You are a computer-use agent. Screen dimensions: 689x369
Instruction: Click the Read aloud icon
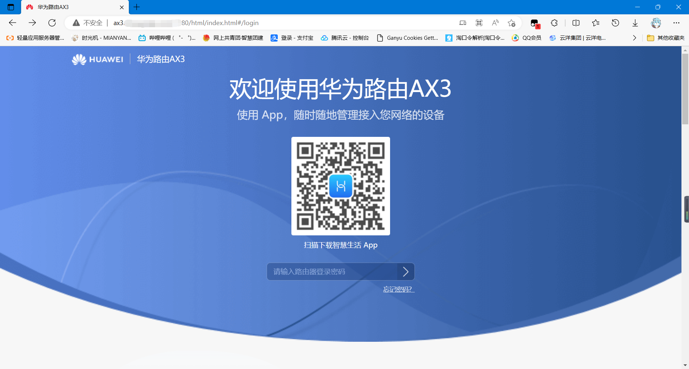tap(495, 23)
